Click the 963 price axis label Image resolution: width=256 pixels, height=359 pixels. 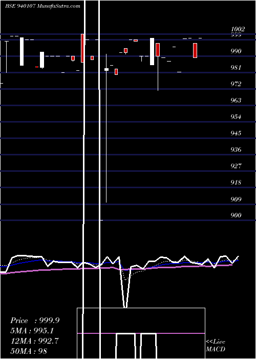pyautogui.click(x=236, y=101)
